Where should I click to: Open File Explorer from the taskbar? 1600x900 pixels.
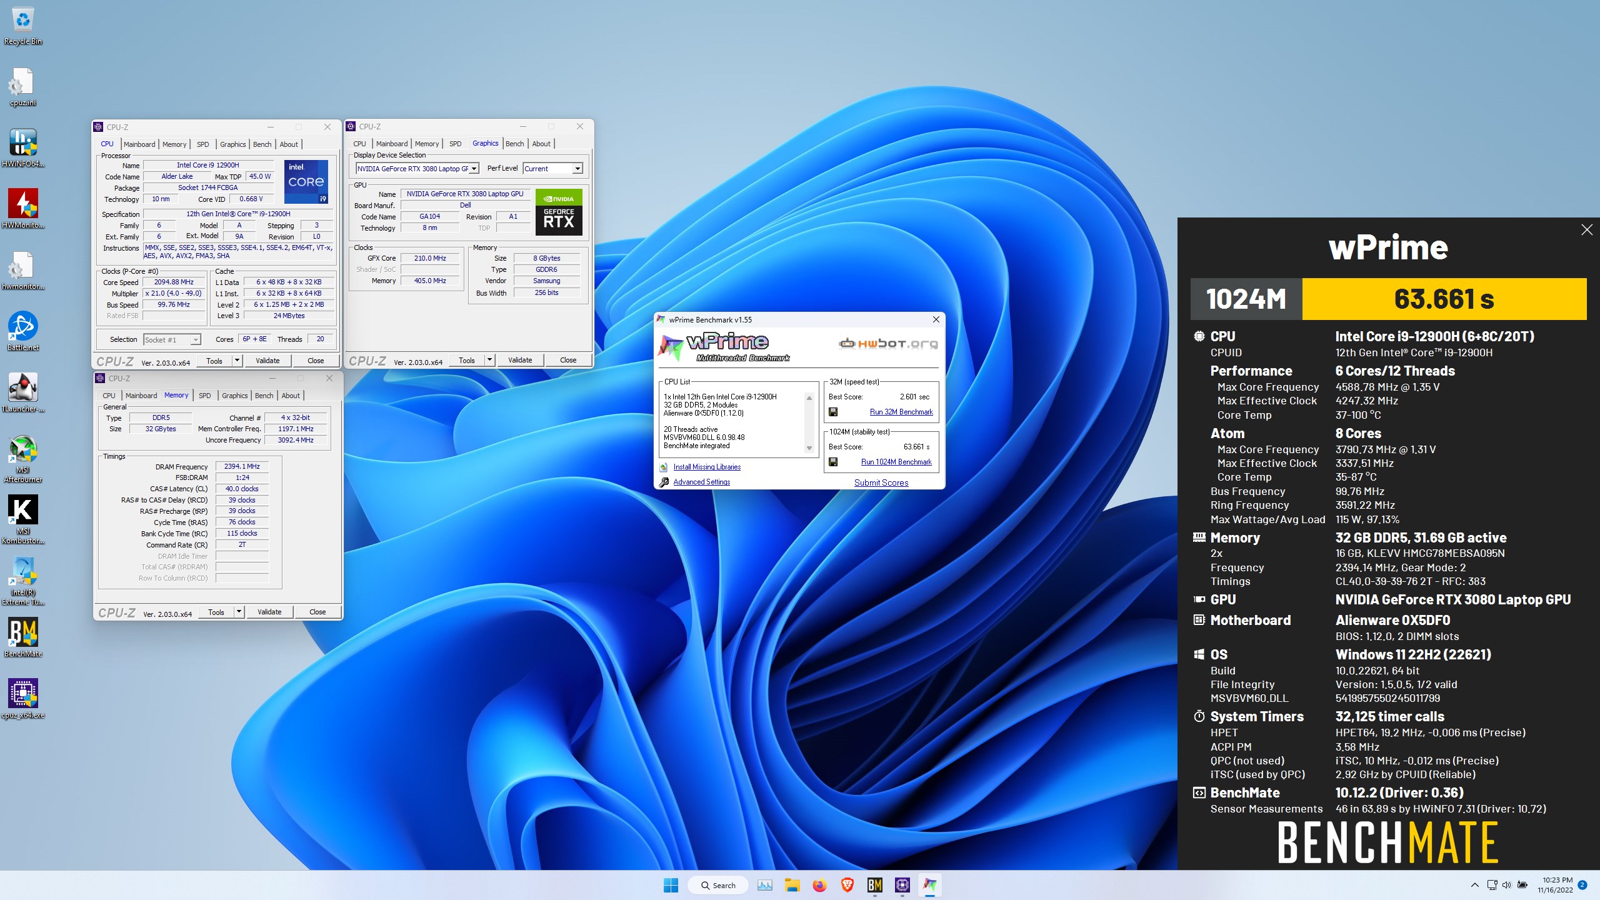point(792,885)
